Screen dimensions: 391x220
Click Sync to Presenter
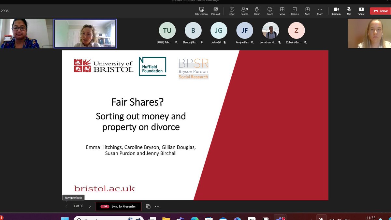click(119, 206)
